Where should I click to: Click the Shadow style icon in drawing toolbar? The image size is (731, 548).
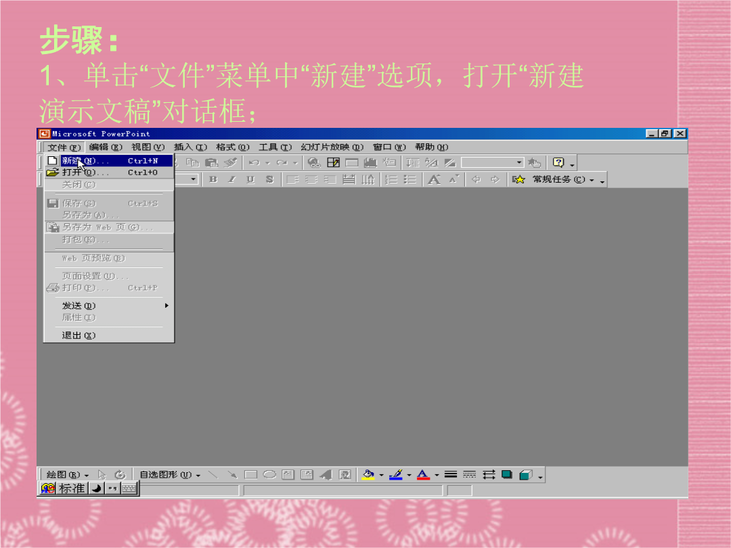pos(507,475)
